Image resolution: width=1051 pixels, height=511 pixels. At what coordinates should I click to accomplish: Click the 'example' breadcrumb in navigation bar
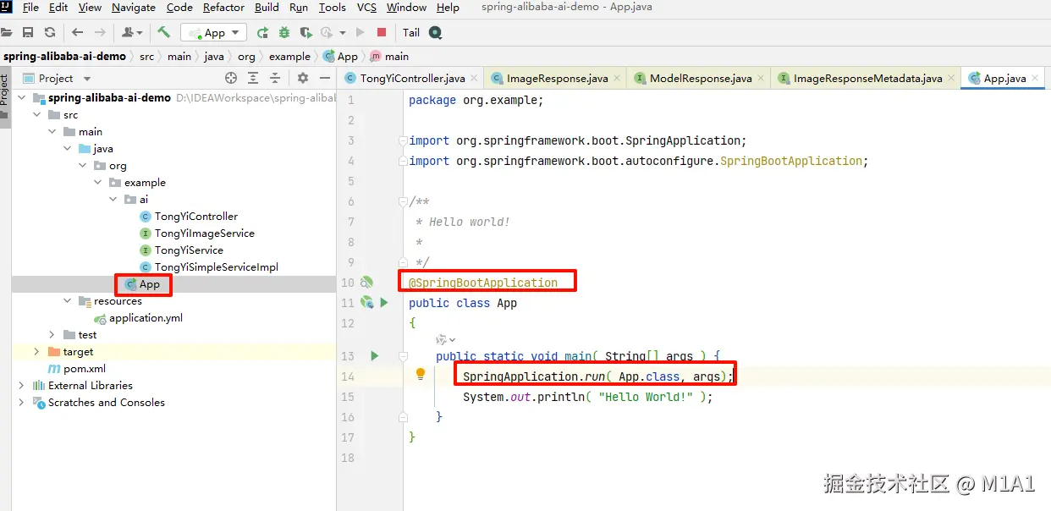(289, 56)
